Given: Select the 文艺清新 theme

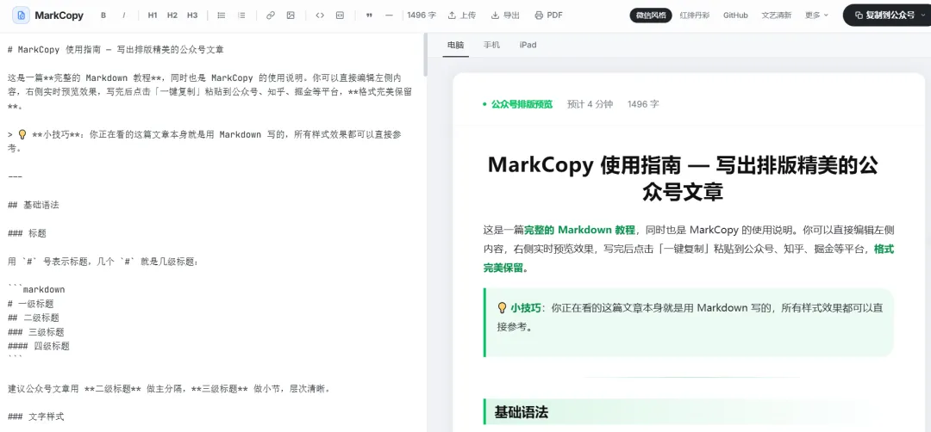Looking at the screenshot, I should [777, 15].
